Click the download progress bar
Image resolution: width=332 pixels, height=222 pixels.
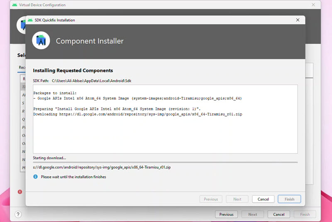coord(165,162)
